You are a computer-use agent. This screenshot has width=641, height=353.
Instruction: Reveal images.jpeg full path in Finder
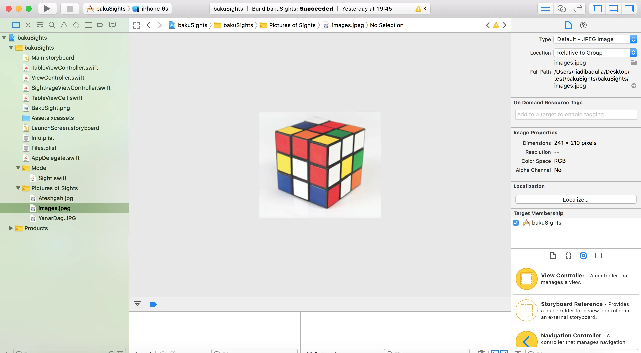tap(634, 86)
